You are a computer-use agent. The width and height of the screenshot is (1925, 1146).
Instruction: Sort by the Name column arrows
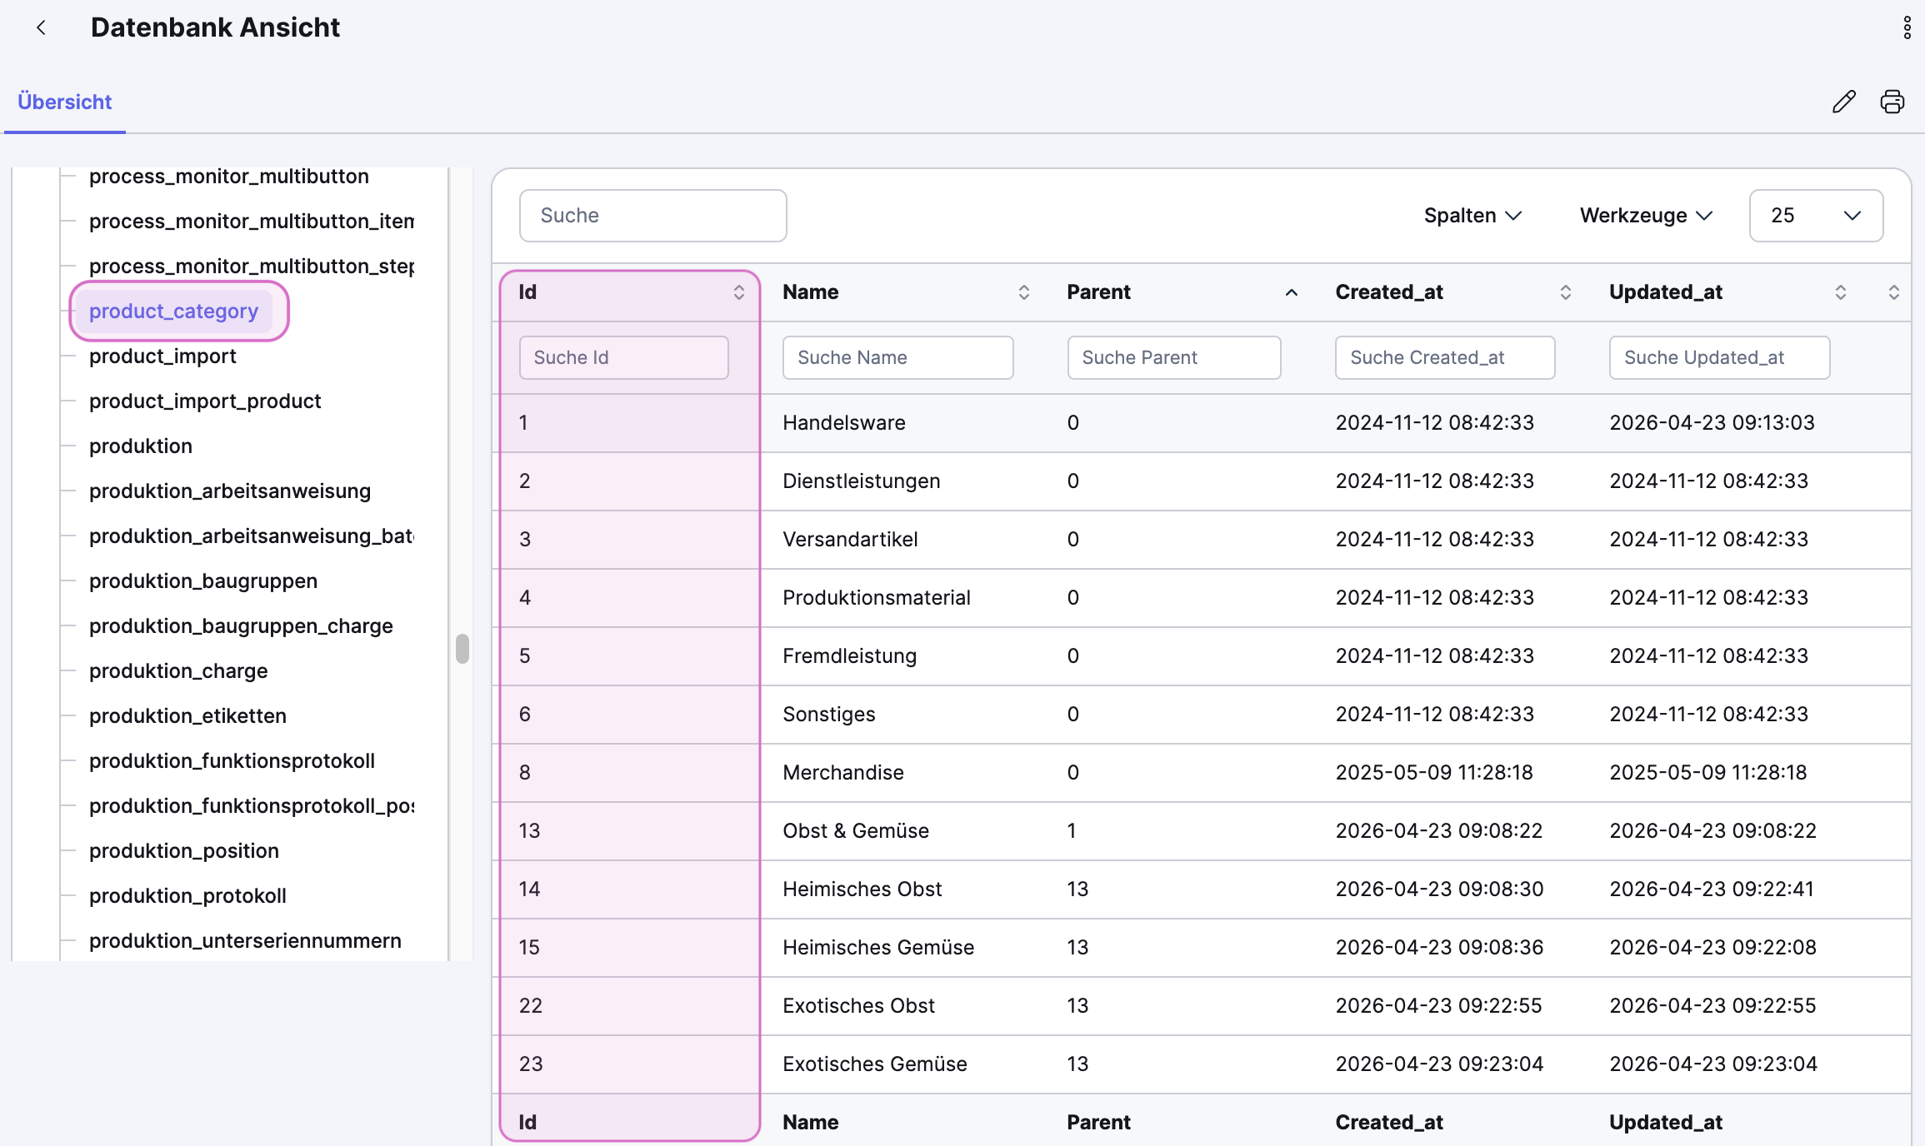tap(1024, 292)
